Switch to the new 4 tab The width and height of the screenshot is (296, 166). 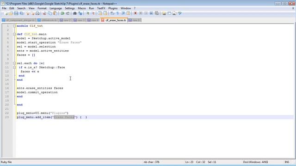tap(93, 20)
